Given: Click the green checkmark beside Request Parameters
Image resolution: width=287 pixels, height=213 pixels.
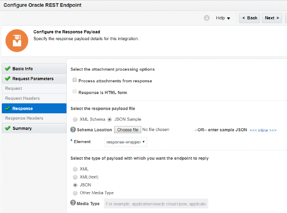Looking at the screenshot, I should pyautogui.click(x=7, y=78).
